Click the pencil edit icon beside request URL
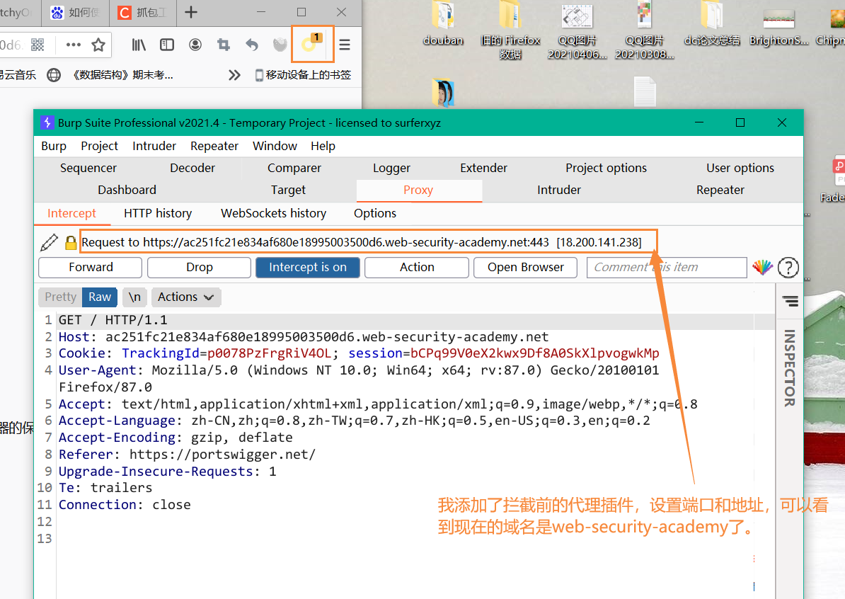The width and height of the screenshot is (845, 599). click(x=49, y=242)
